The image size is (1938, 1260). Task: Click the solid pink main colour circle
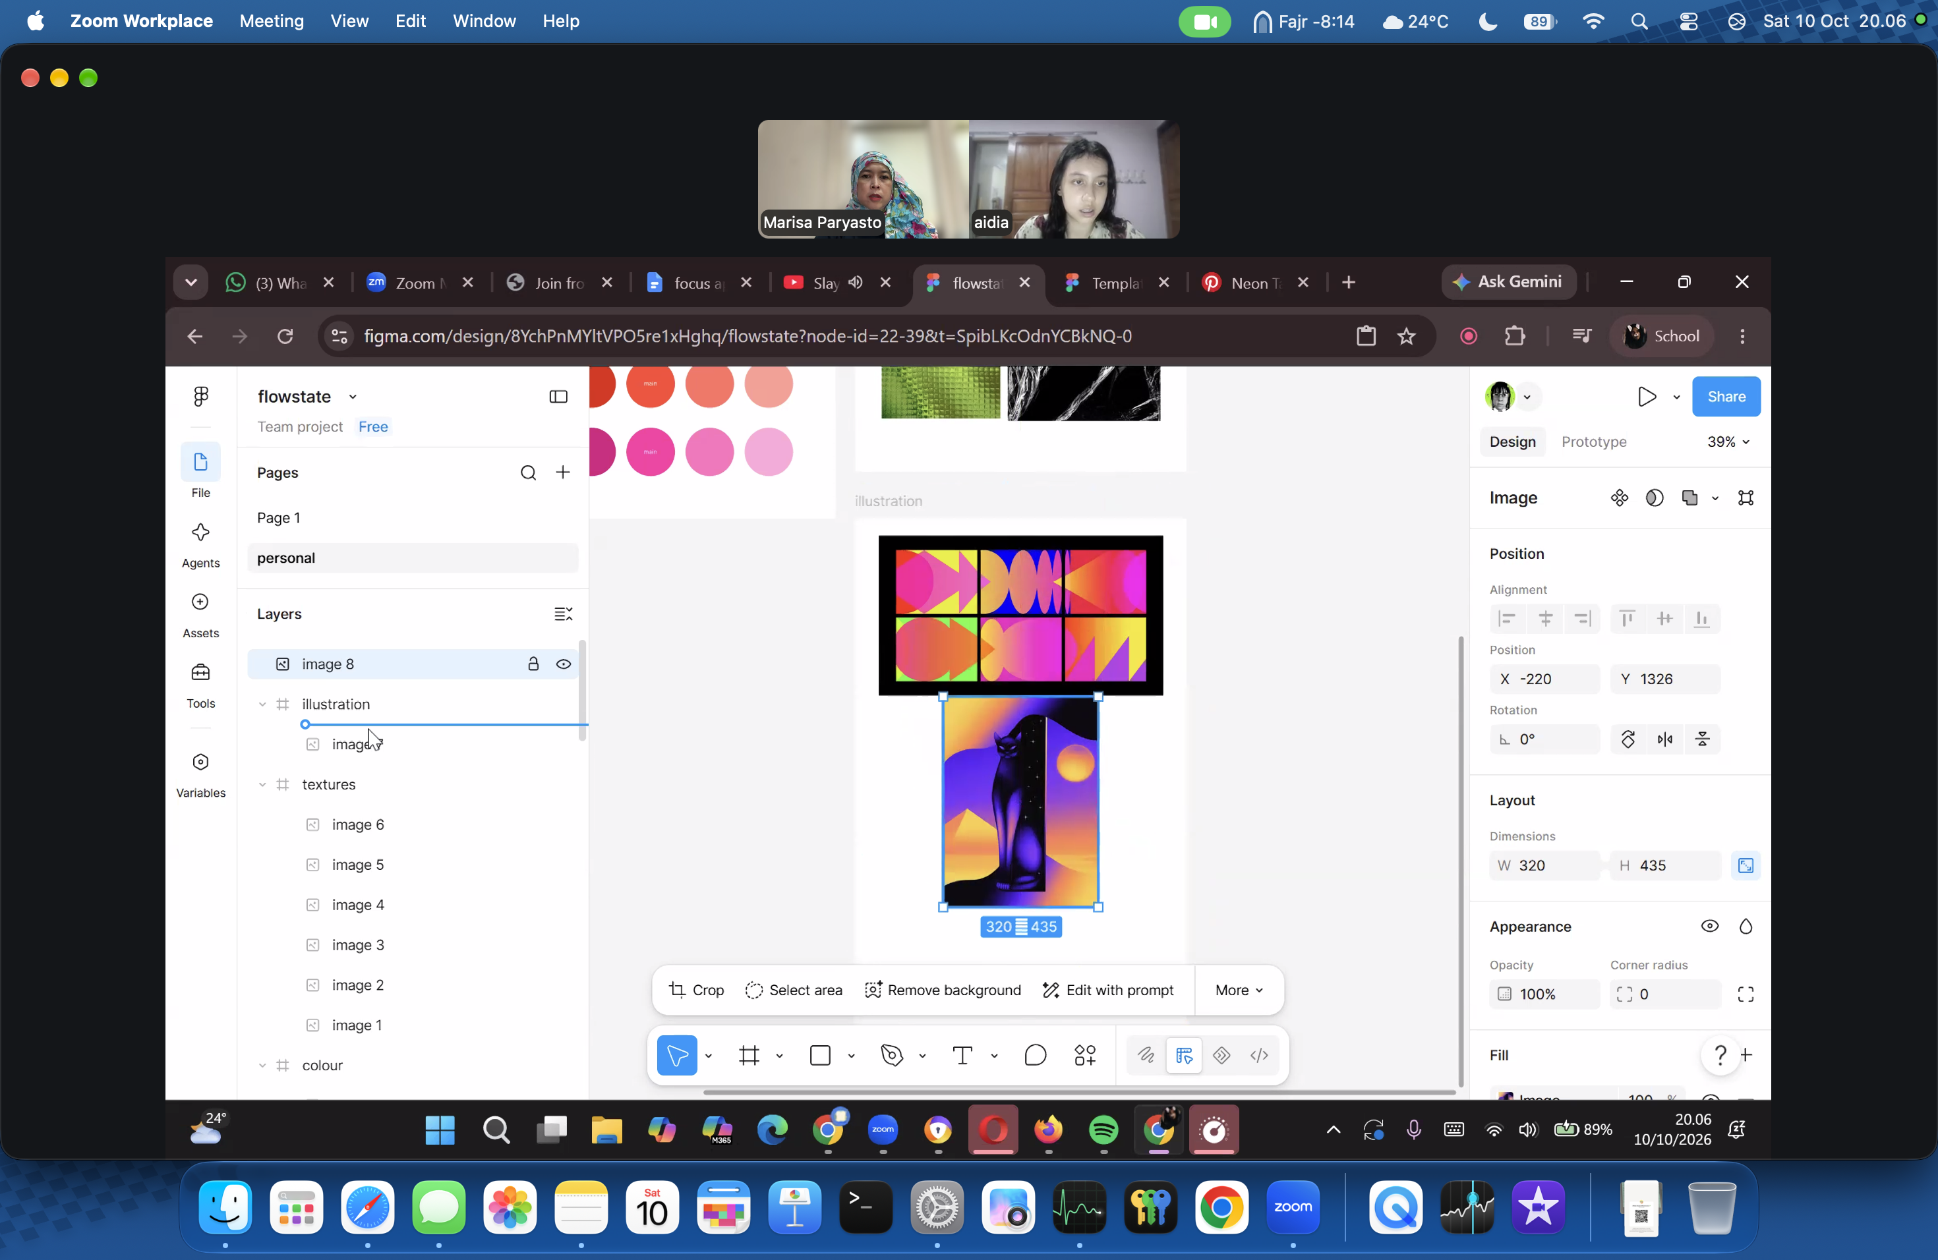coord(650,452)
